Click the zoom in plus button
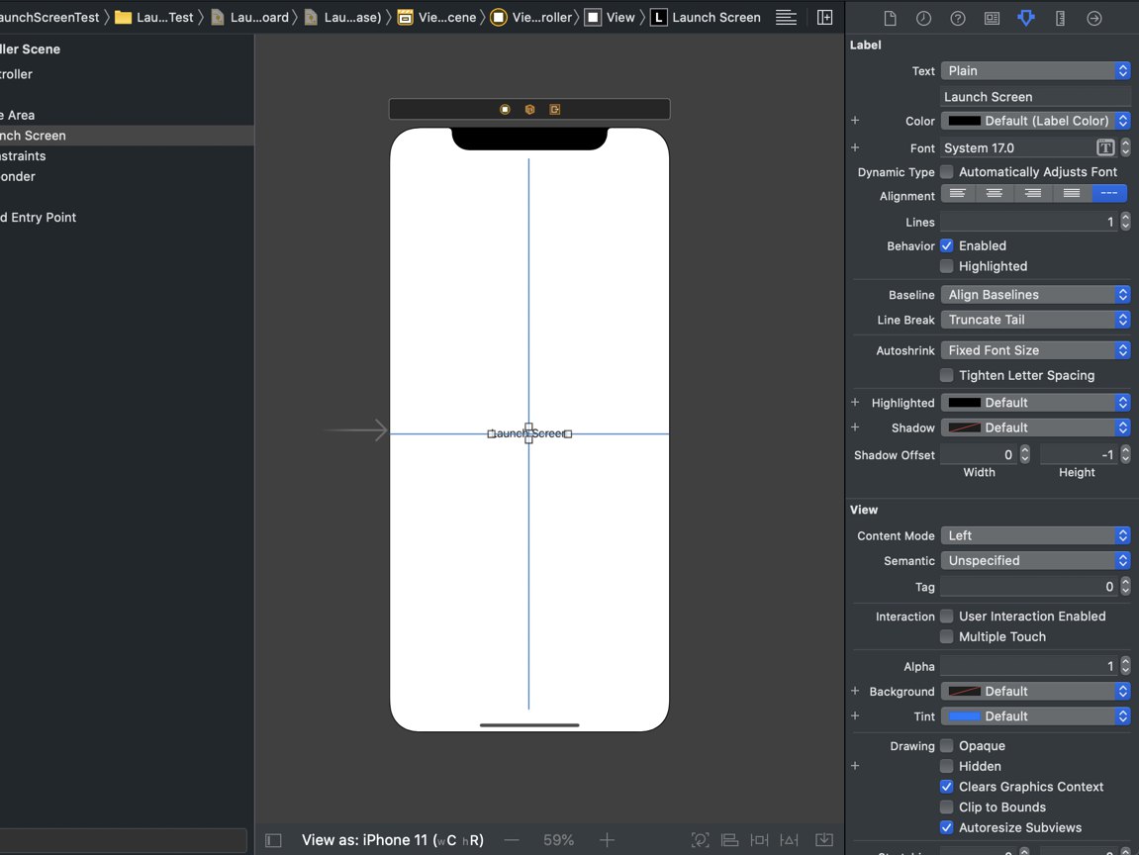Viewport: 1139px width, 855px height. pyautogui.click(x=608, y=840)
